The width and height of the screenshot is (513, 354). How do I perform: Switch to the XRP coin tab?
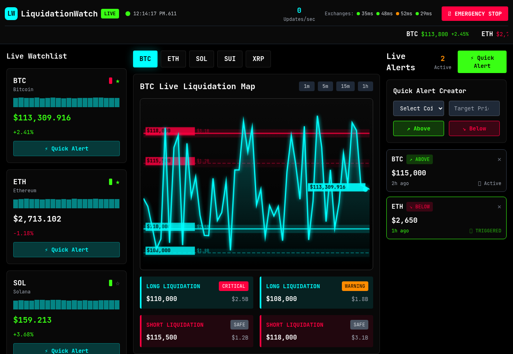(x=258, y=59)
